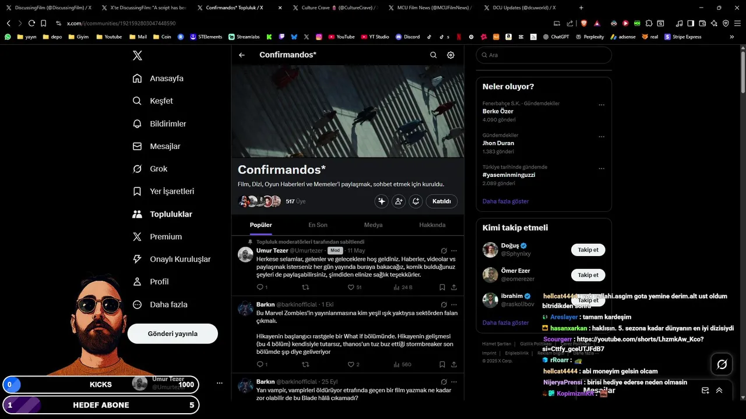Click the X logo in the sidebar
Image resolution: width=746 pixels, height=419 pixels.
click(137, 55)
